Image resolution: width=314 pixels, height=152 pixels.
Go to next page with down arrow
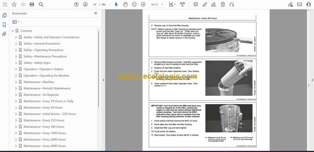coord(85,5)
